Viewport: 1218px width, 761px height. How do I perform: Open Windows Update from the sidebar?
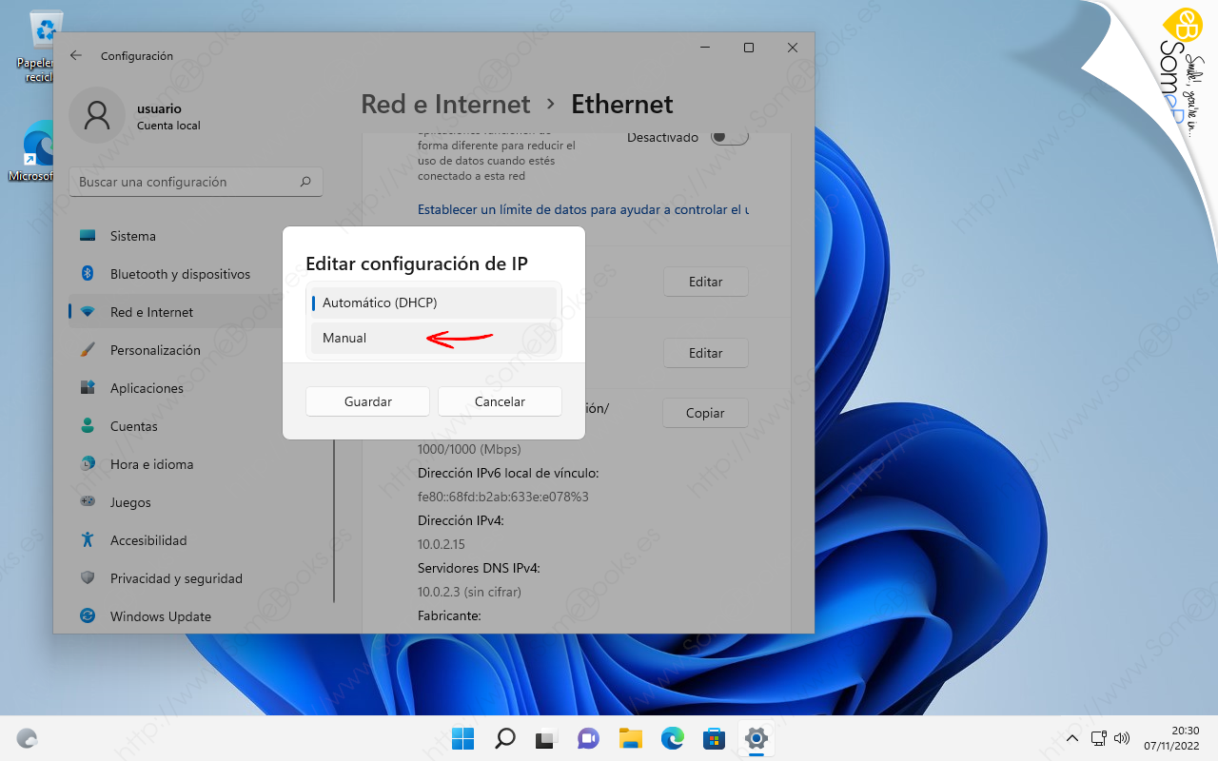coord(159,616)
